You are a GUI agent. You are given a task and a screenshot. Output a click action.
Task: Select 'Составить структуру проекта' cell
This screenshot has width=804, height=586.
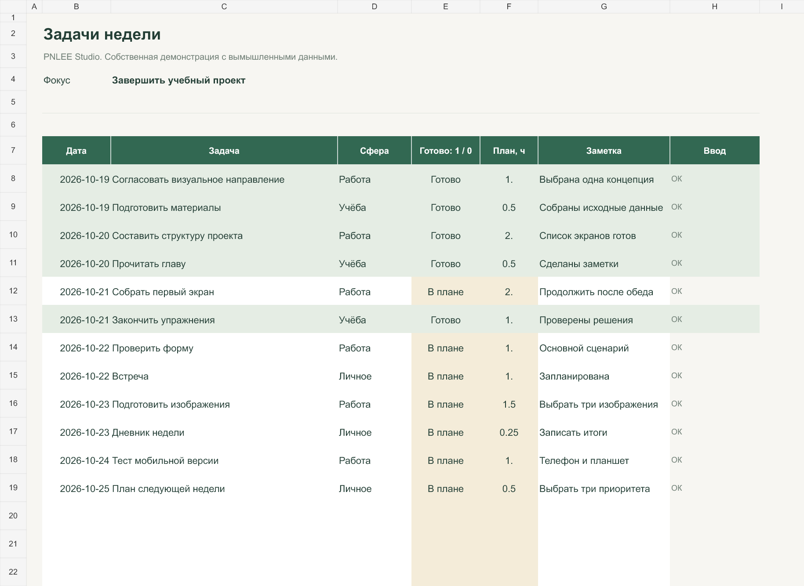click(x=224, y=235)
